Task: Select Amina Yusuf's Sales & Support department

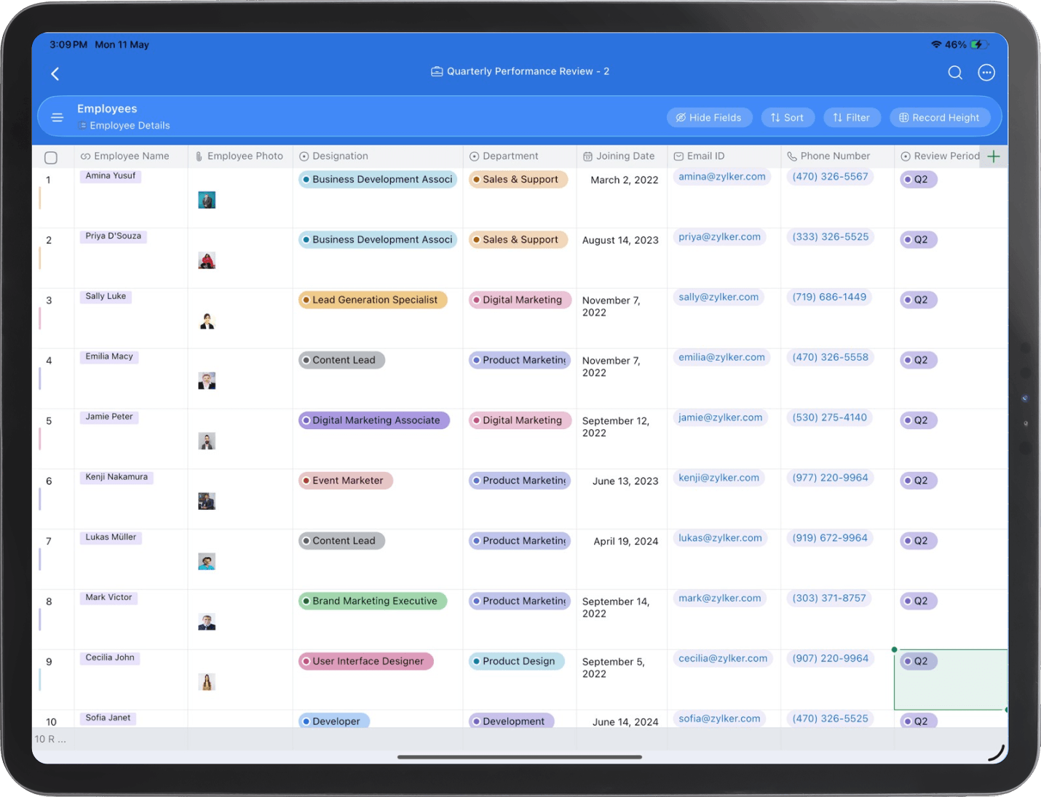Action: pyautogui.click(x=518, y=180)
